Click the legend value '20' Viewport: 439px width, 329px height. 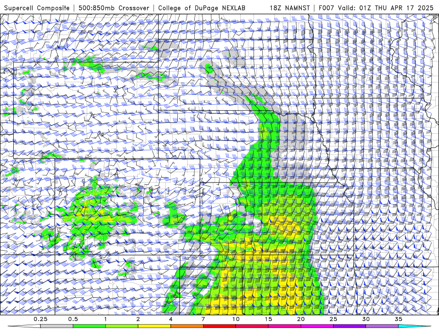tap(301, 319)
